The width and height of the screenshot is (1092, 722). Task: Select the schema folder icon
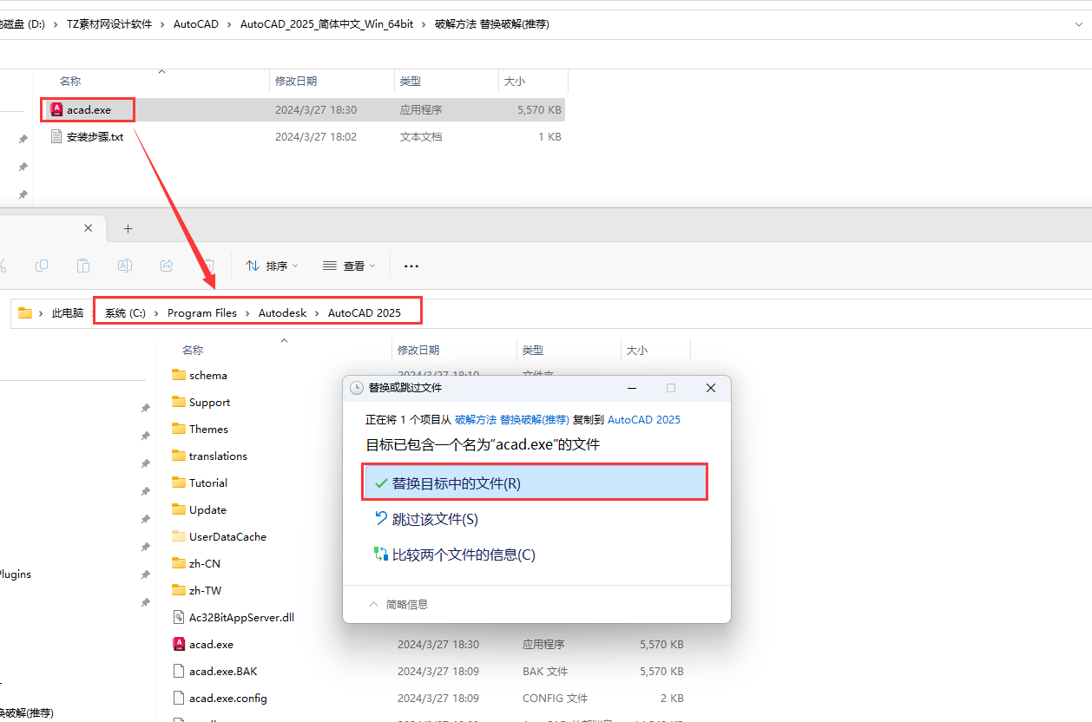coord(179,375)
